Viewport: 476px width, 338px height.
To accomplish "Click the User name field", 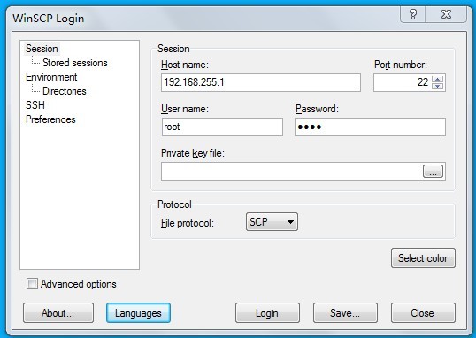I will coord(222,127).
